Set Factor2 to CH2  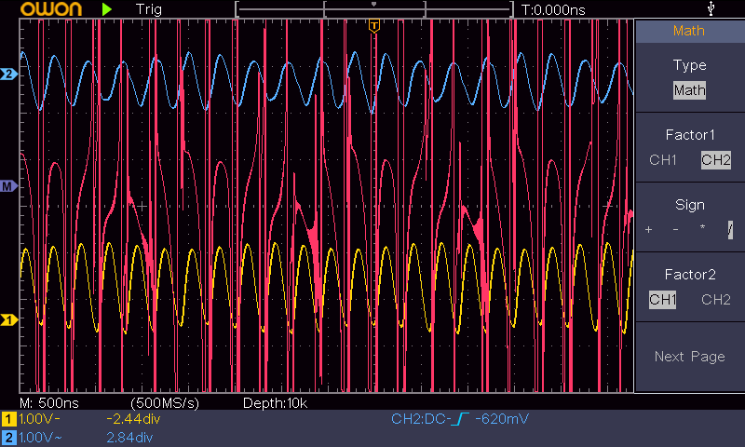pyautogui.click(x=715, y=300)
